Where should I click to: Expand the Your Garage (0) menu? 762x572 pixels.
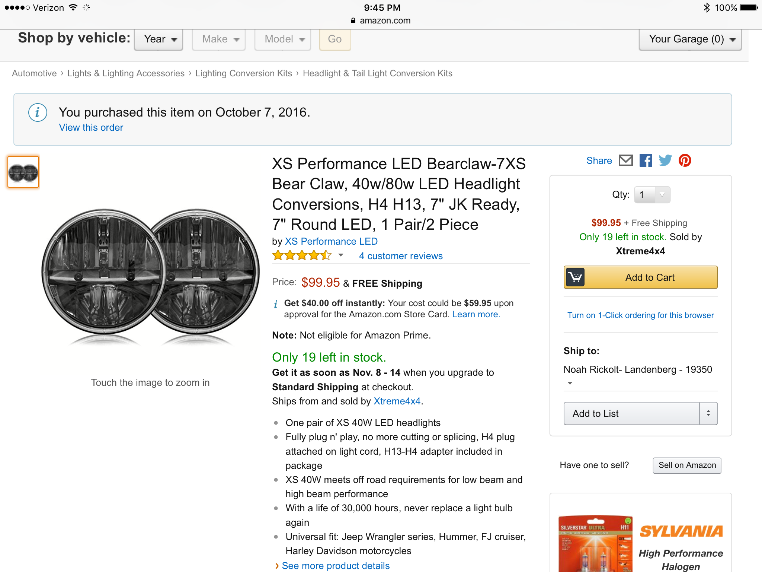[690, 39]
